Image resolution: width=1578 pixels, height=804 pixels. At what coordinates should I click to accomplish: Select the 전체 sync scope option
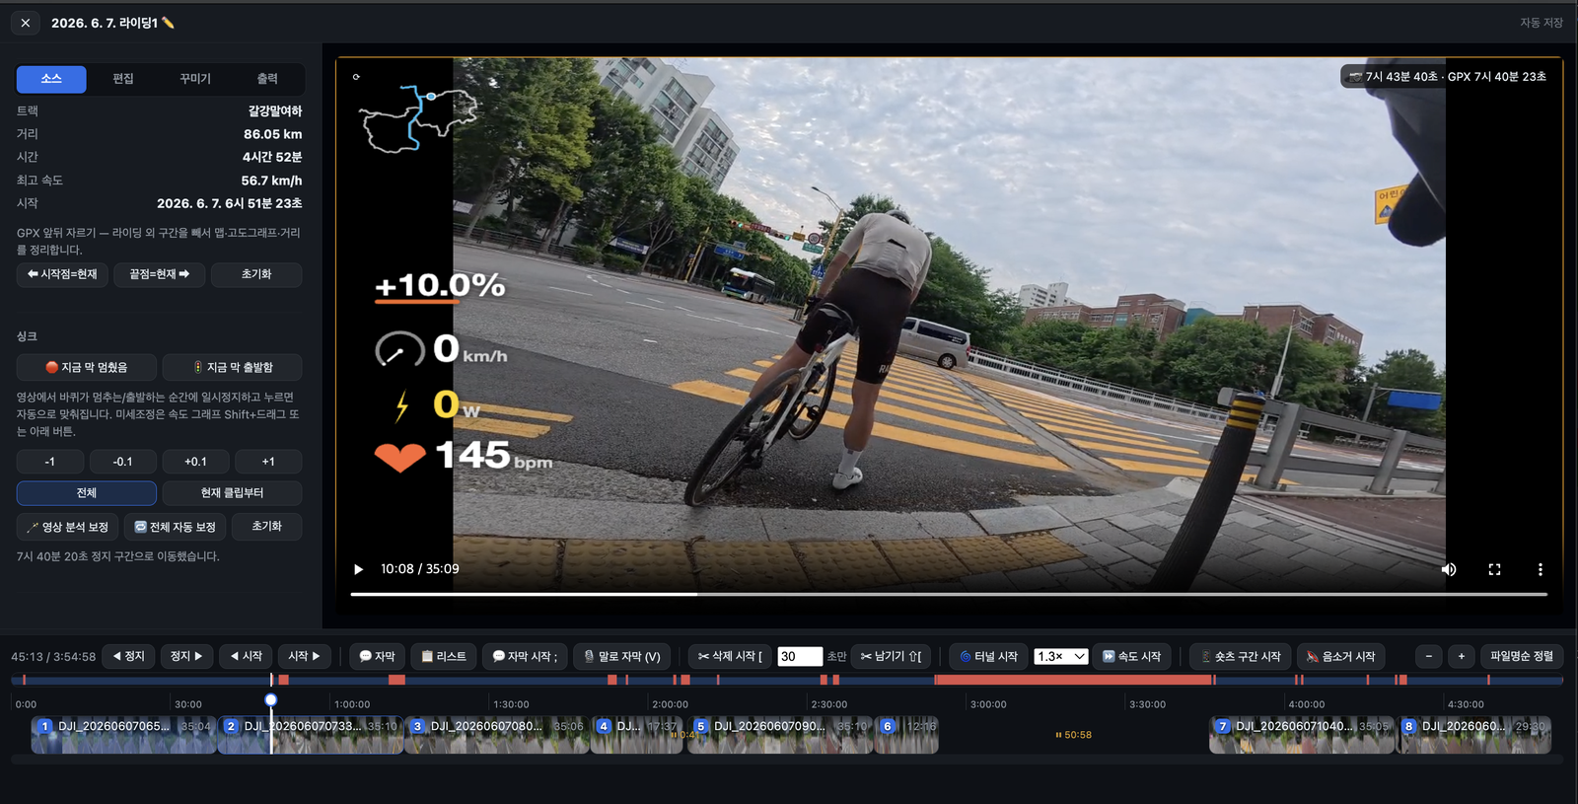(87, 493)
